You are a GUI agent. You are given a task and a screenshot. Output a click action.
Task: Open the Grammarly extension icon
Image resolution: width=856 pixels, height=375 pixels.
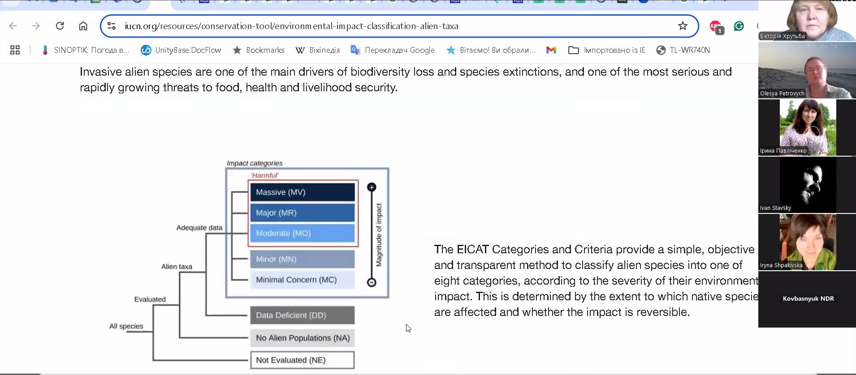[739, 26]
